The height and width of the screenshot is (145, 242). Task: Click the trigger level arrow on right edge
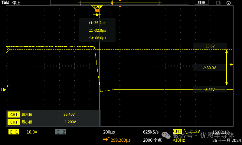coord(231,64)
